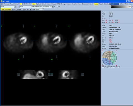Open the Grid None dropdown
This screenshot has width=133, height=106.
click(x=43, y=9)
